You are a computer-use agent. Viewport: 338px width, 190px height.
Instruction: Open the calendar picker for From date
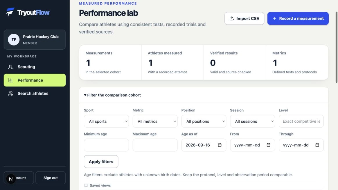pos(268,145)
